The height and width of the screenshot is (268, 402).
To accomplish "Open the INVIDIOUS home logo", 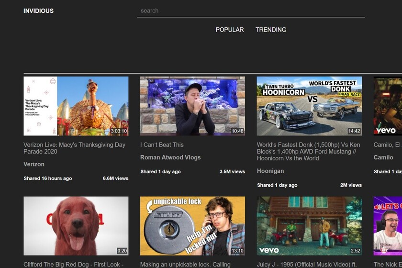I will [x=38, y=11].
